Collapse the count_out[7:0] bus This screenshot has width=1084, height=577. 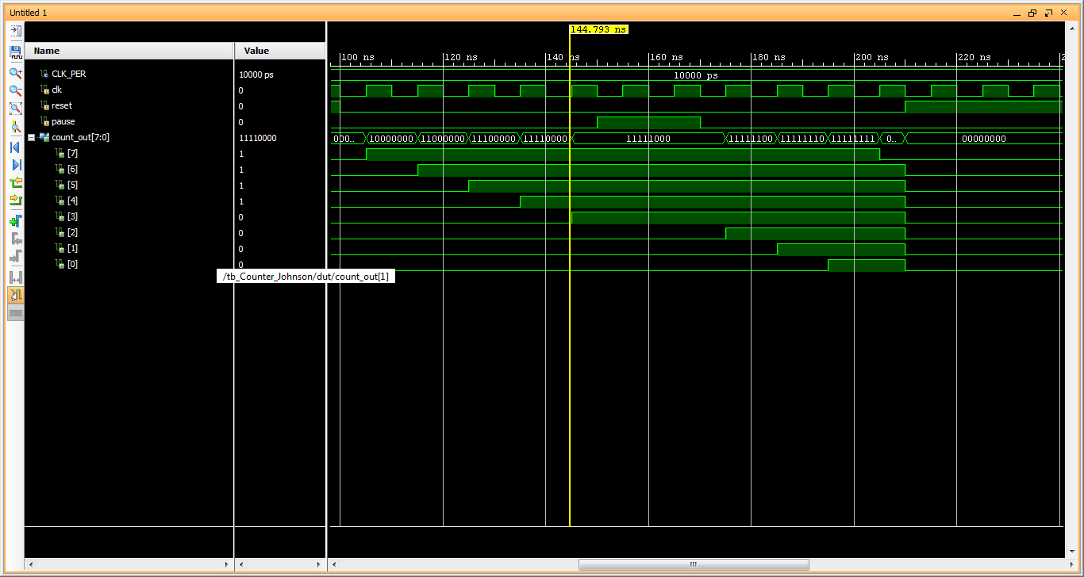coord(32,138)
